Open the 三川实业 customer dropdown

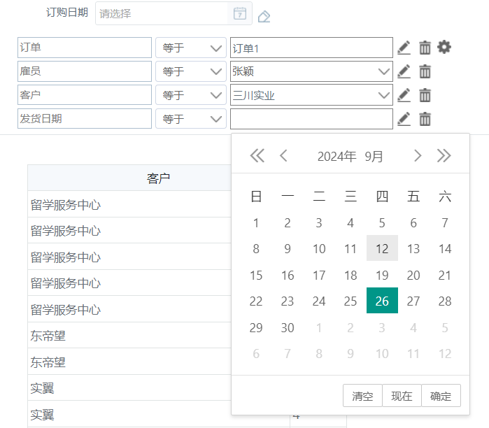383,95
